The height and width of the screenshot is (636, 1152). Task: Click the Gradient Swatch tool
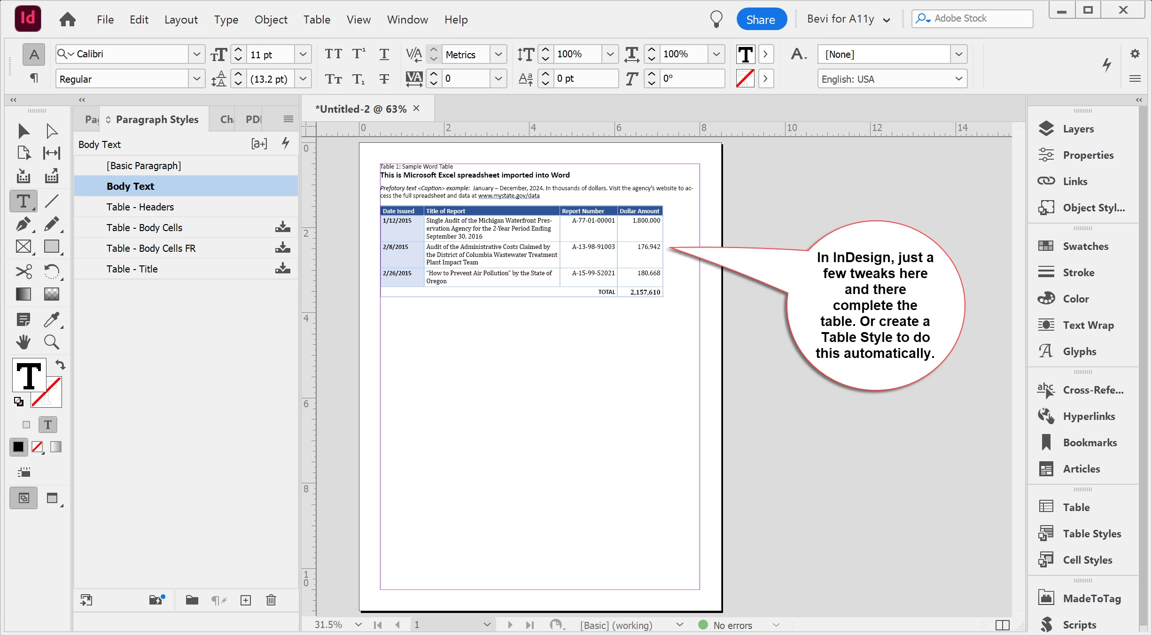[x=23, y=294]
